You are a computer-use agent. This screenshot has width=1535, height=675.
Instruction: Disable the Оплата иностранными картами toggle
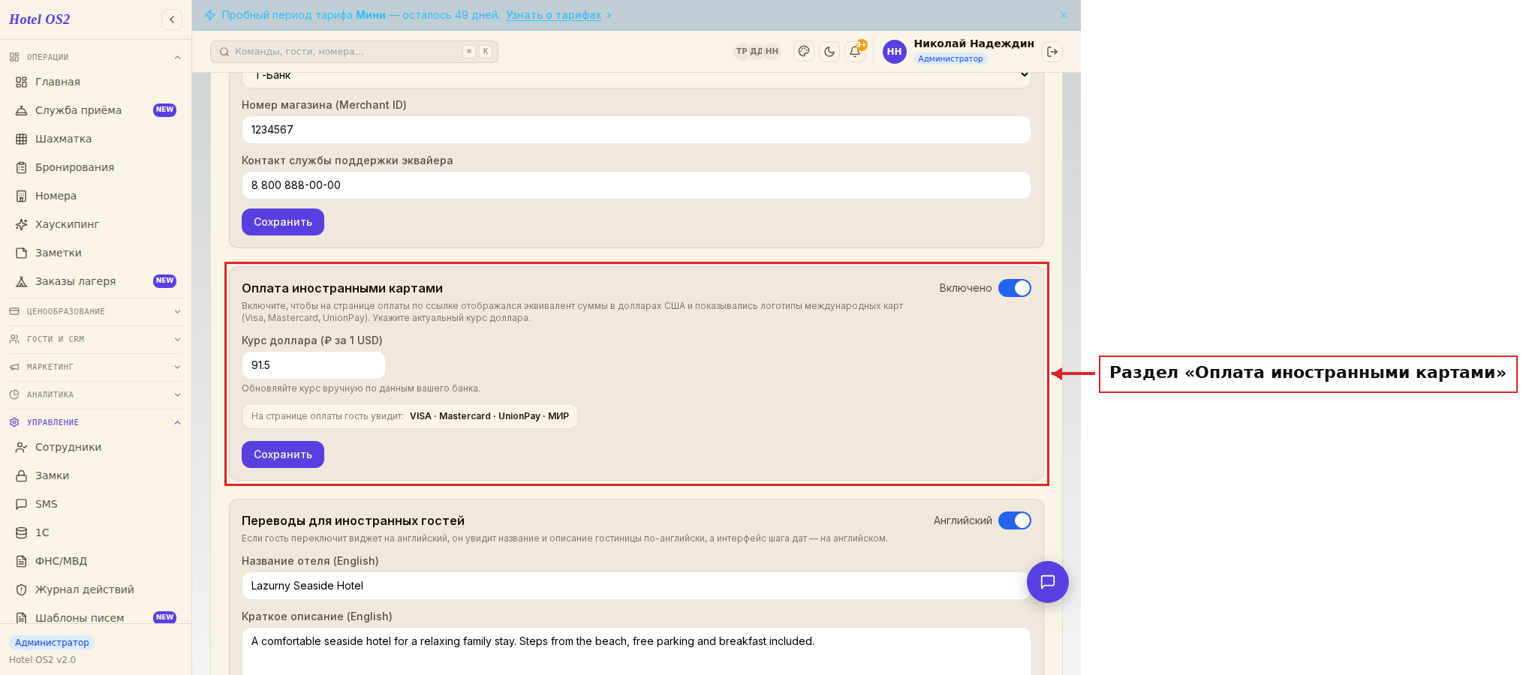tap(1015, 288)
